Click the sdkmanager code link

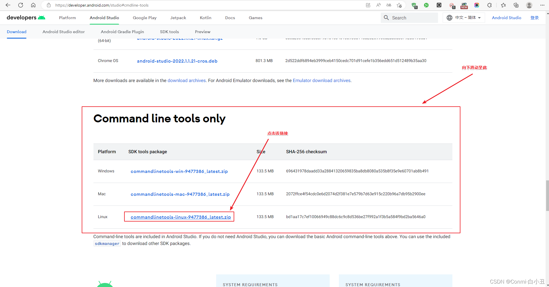[x=107, y=244]
